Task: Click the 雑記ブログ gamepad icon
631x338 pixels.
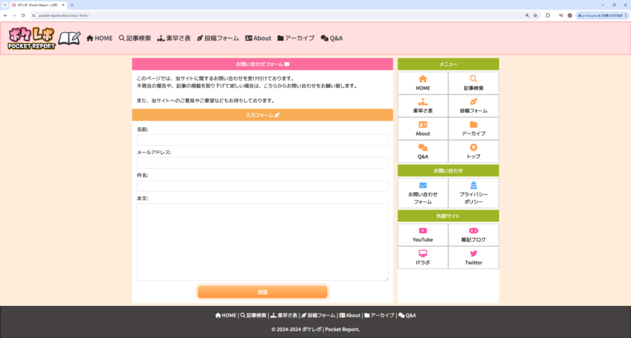Action: [x=473, y=231]
